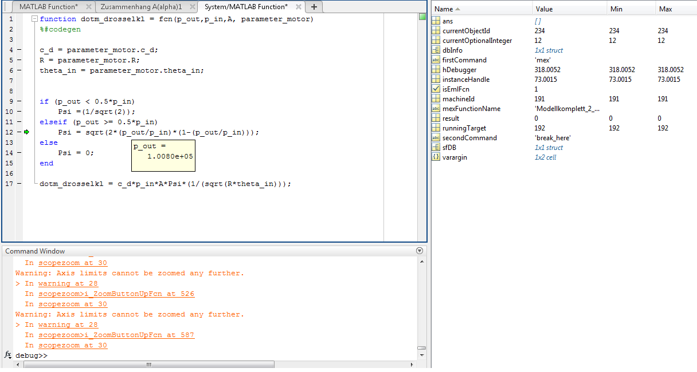Image resolution: width=697 pixels, height=372 pixels.
Task: Switch to the first MATLAB Function* tab
Action: 48,7
